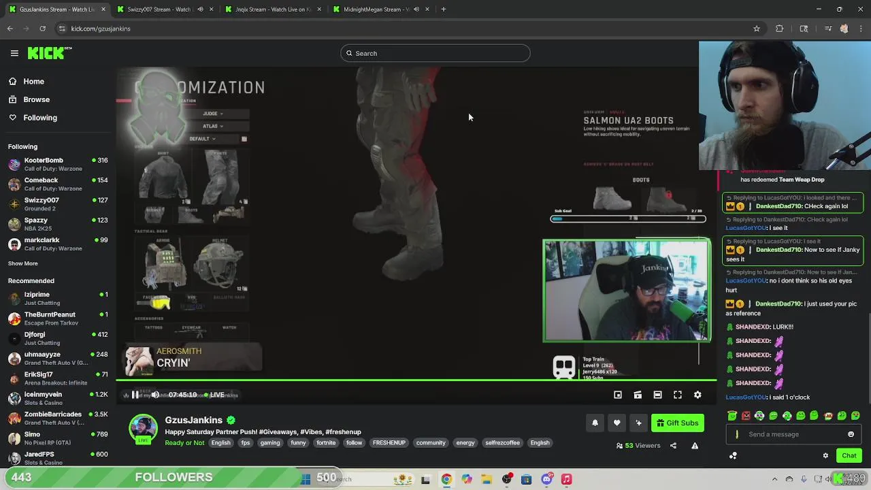Switch to Jnqix Stream tab

point(272,10)
